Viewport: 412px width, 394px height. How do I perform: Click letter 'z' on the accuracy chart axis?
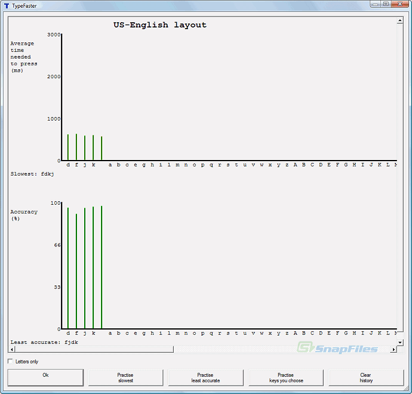point(287,333)
